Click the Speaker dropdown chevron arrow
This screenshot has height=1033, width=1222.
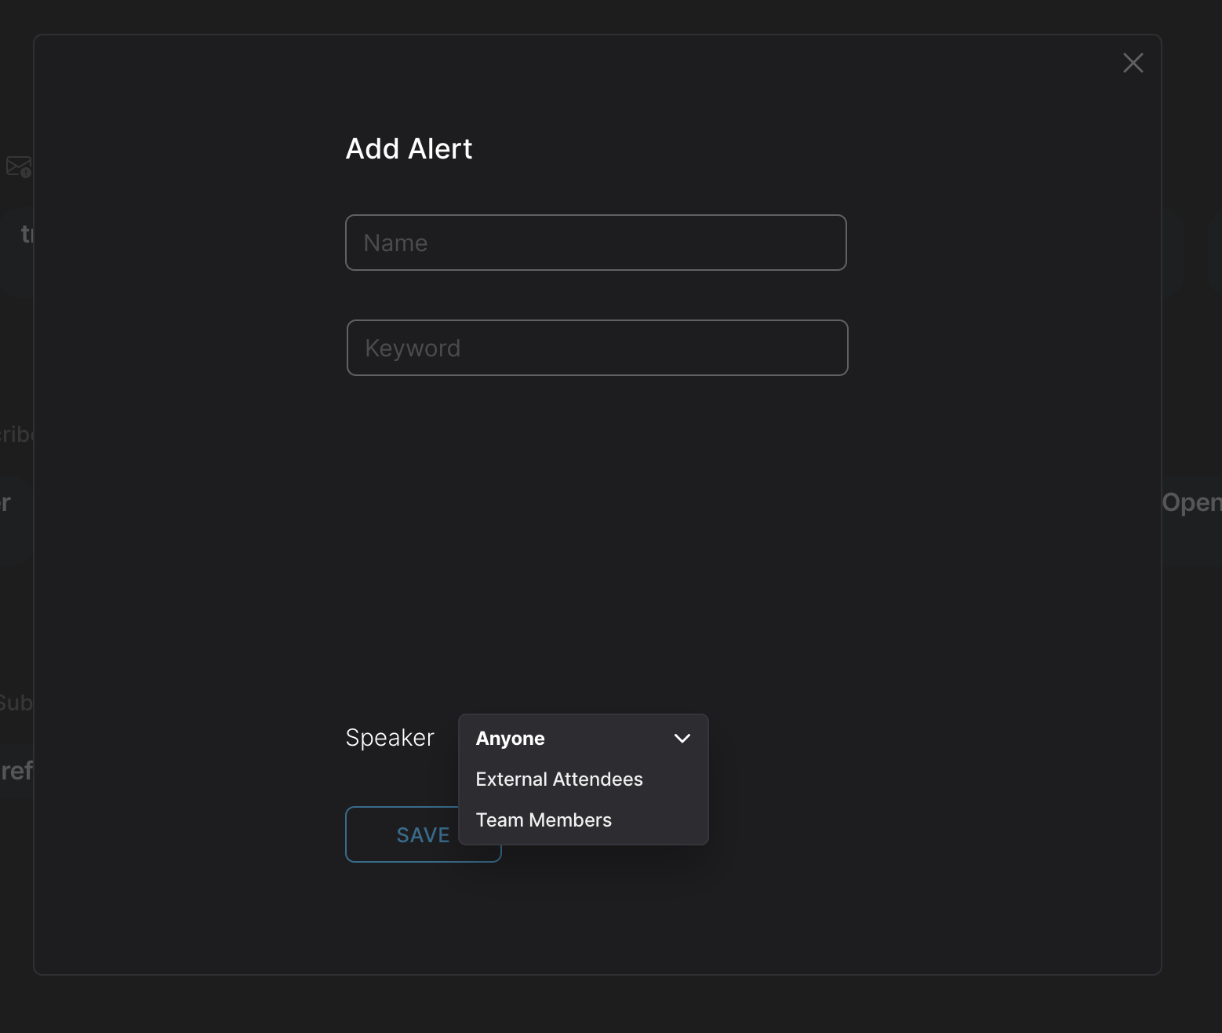[682, 738]
